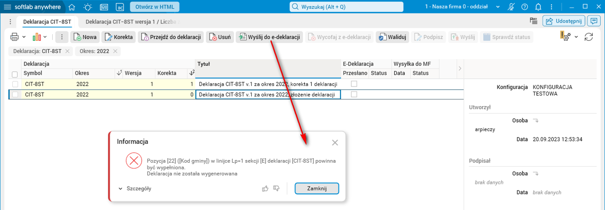Click the print icon

coord(14,37)
